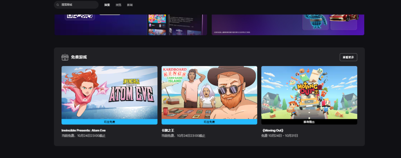Switch to the 探索 tab
This screenshot has height=158, width=401.
pyautogui.click(x=107, y=5)
